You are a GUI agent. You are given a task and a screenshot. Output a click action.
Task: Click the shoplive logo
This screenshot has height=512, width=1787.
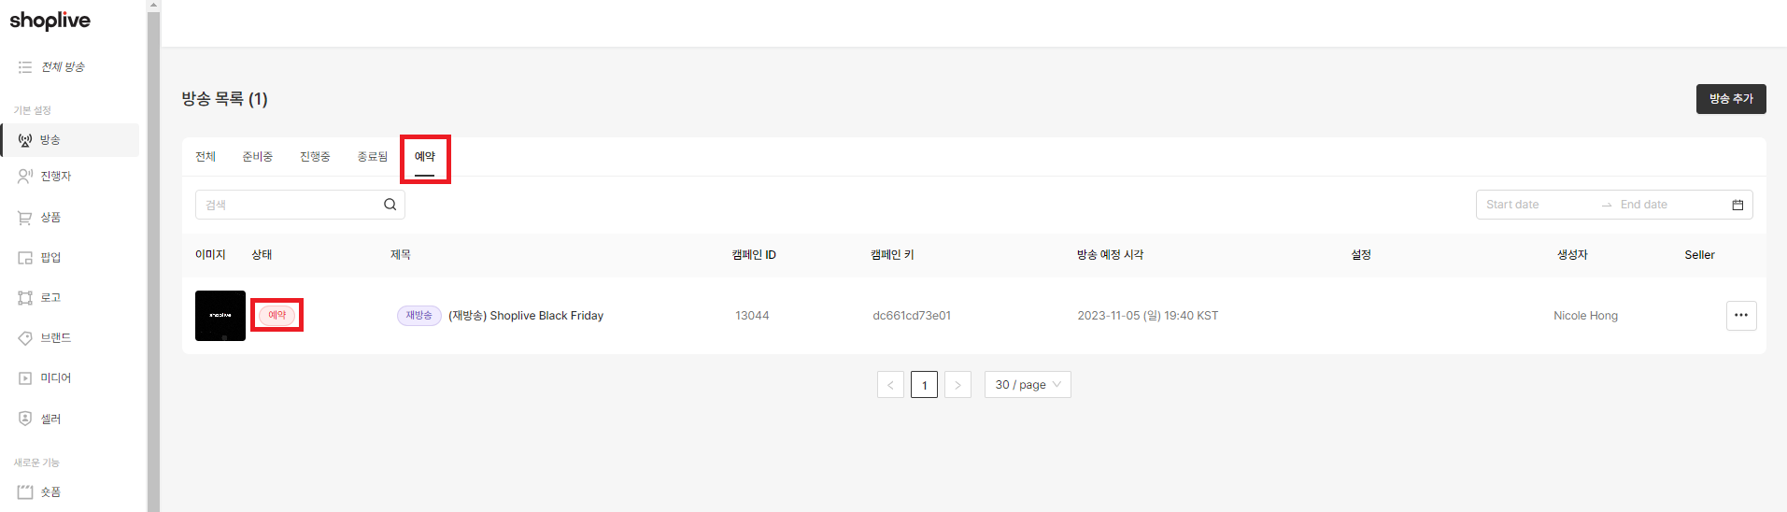pyautogui.click(x=50, y=21)
